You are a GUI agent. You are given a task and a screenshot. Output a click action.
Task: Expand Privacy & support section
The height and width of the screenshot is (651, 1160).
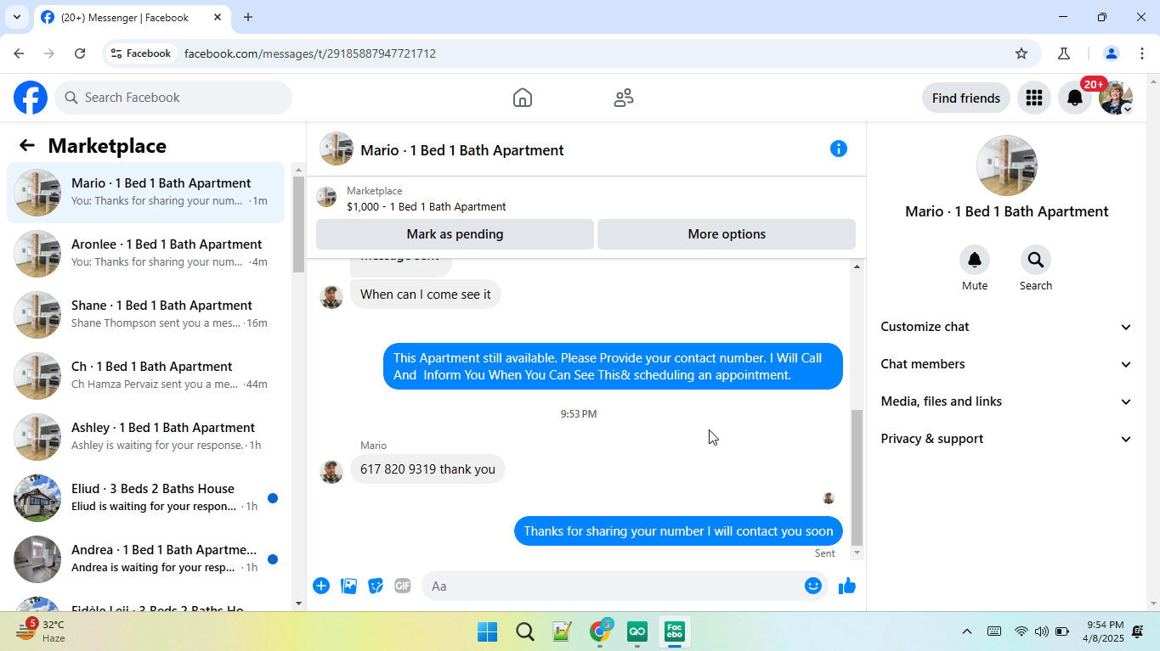(x=1006, y=439)
